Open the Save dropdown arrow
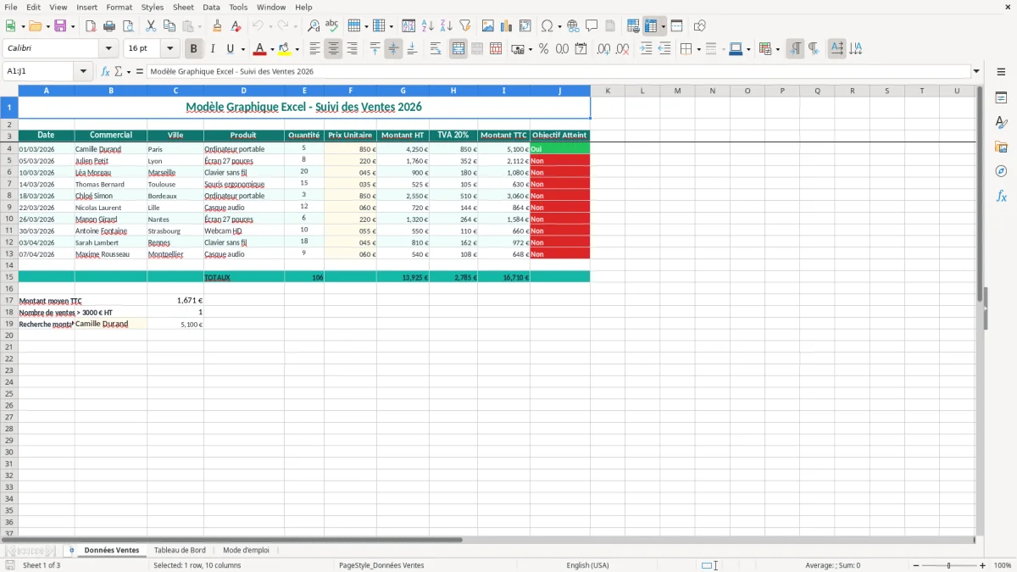 (73, 26)
